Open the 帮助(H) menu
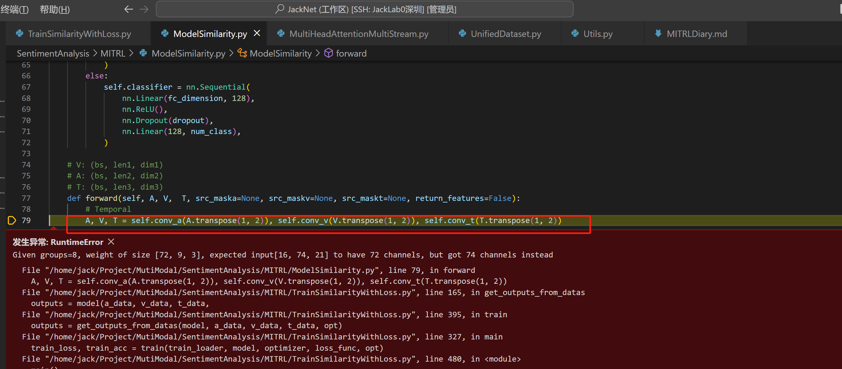This screenshot has width=842, height=369. point(55,9)
